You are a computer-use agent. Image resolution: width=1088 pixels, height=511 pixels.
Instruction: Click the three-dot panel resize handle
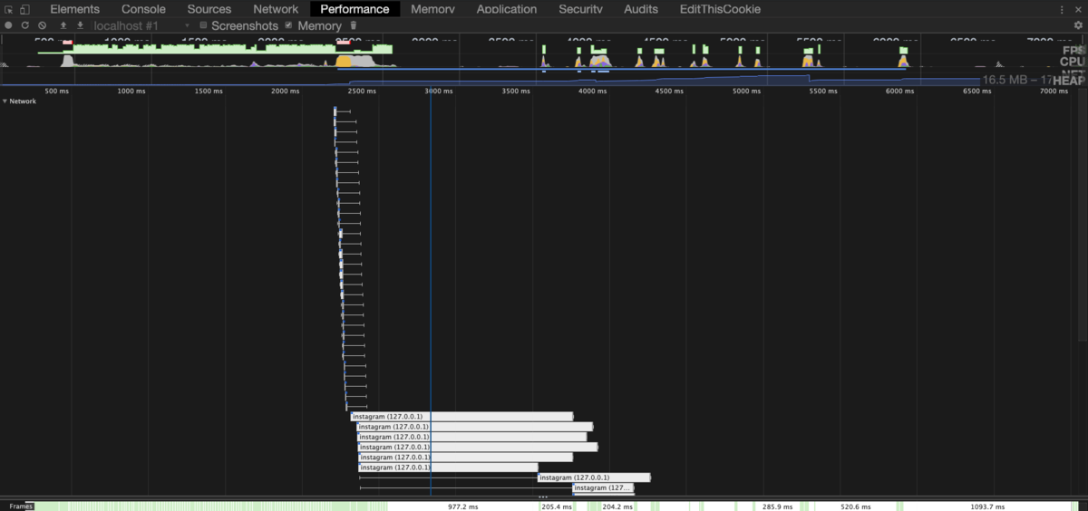click(542, 497)
